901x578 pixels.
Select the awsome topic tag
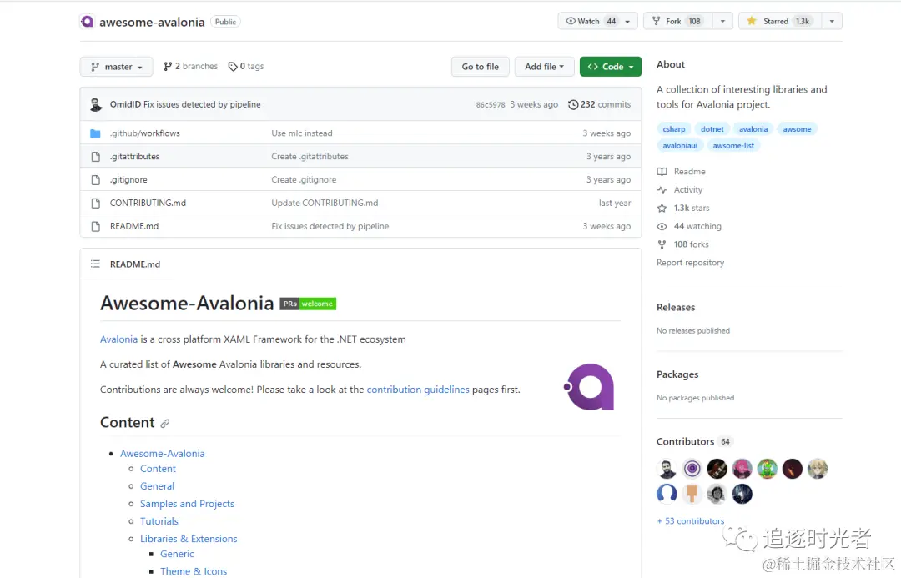[797, 129]
